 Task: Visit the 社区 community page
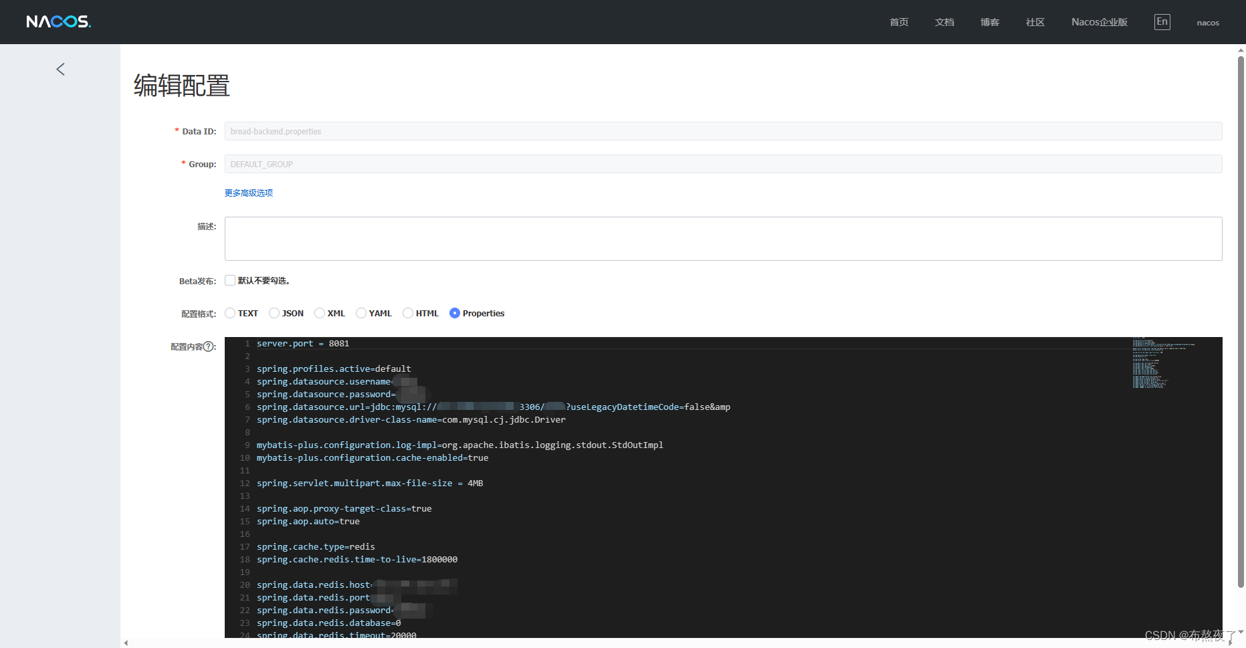pyautogui.click(x=1035, y=22)
